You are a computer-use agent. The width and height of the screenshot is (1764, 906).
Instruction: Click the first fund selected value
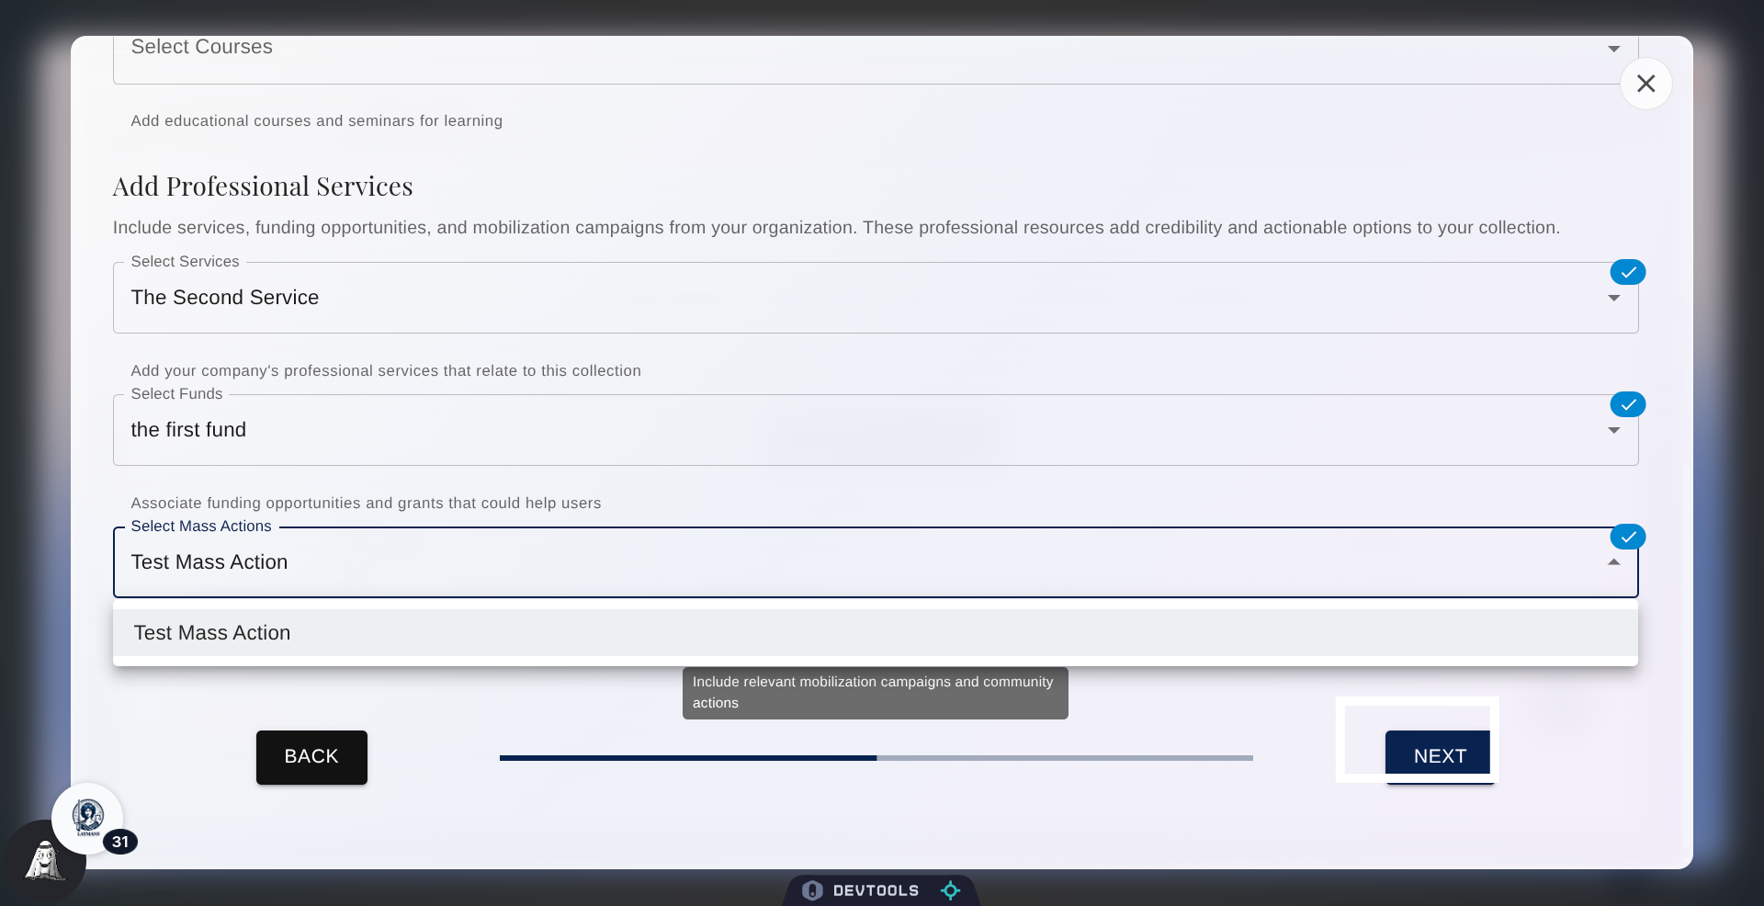coord(188,430)
